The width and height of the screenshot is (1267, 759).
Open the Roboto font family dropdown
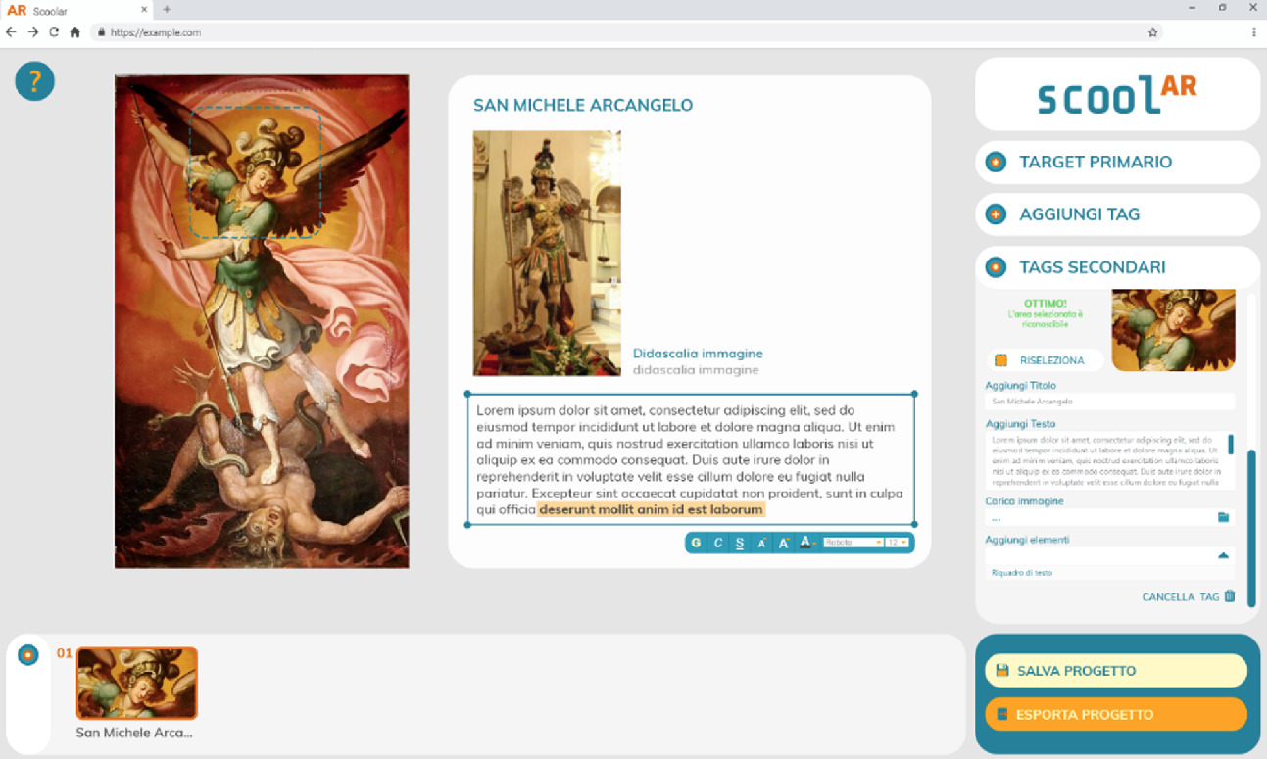click(x=853, y=542)
